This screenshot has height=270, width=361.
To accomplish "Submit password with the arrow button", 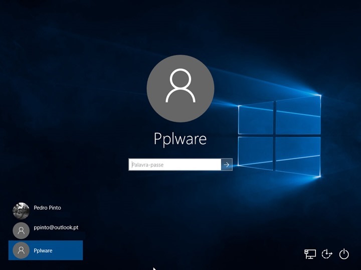I will [x=227, y=164].
